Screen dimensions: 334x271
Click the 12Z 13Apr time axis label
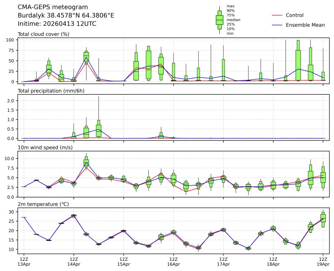[x=24, y=262]
